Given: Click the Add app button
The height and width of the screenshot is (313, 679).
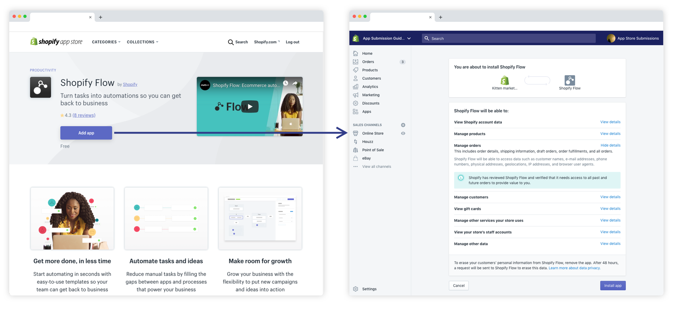Looking at the screenshot, I should point(86,133).
